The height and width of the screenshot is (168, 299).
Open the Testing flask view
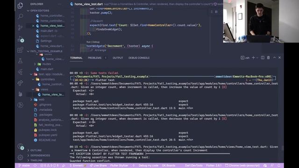20,61
